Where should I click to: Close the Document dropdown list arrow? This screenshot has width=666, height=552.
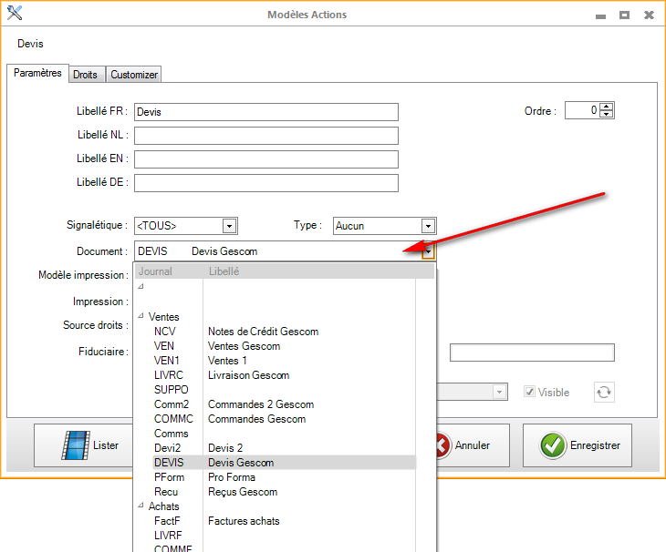pos(429,251)
